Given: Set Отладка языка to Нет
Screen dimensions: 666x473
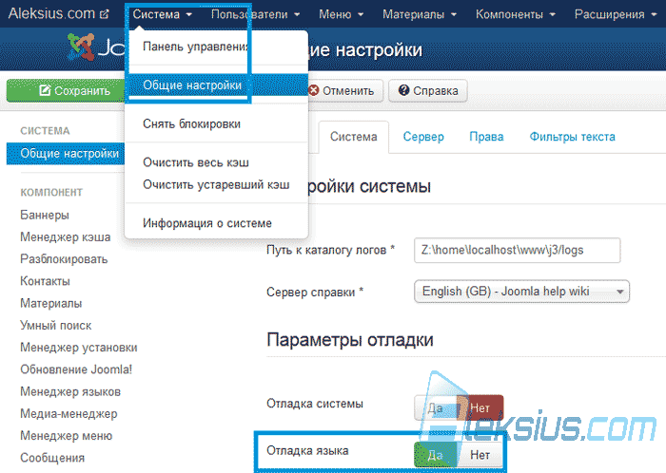Looking at the screenshot, I should click(480, 455).
